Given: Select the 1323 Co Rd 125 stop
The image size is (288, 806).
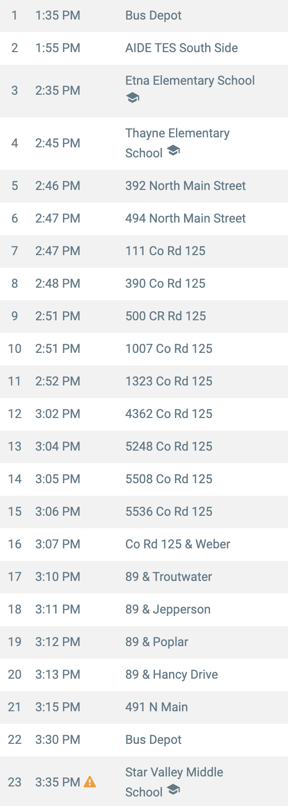Looking at the screenshot, I should pyautogui.click(x=144, y=381).
